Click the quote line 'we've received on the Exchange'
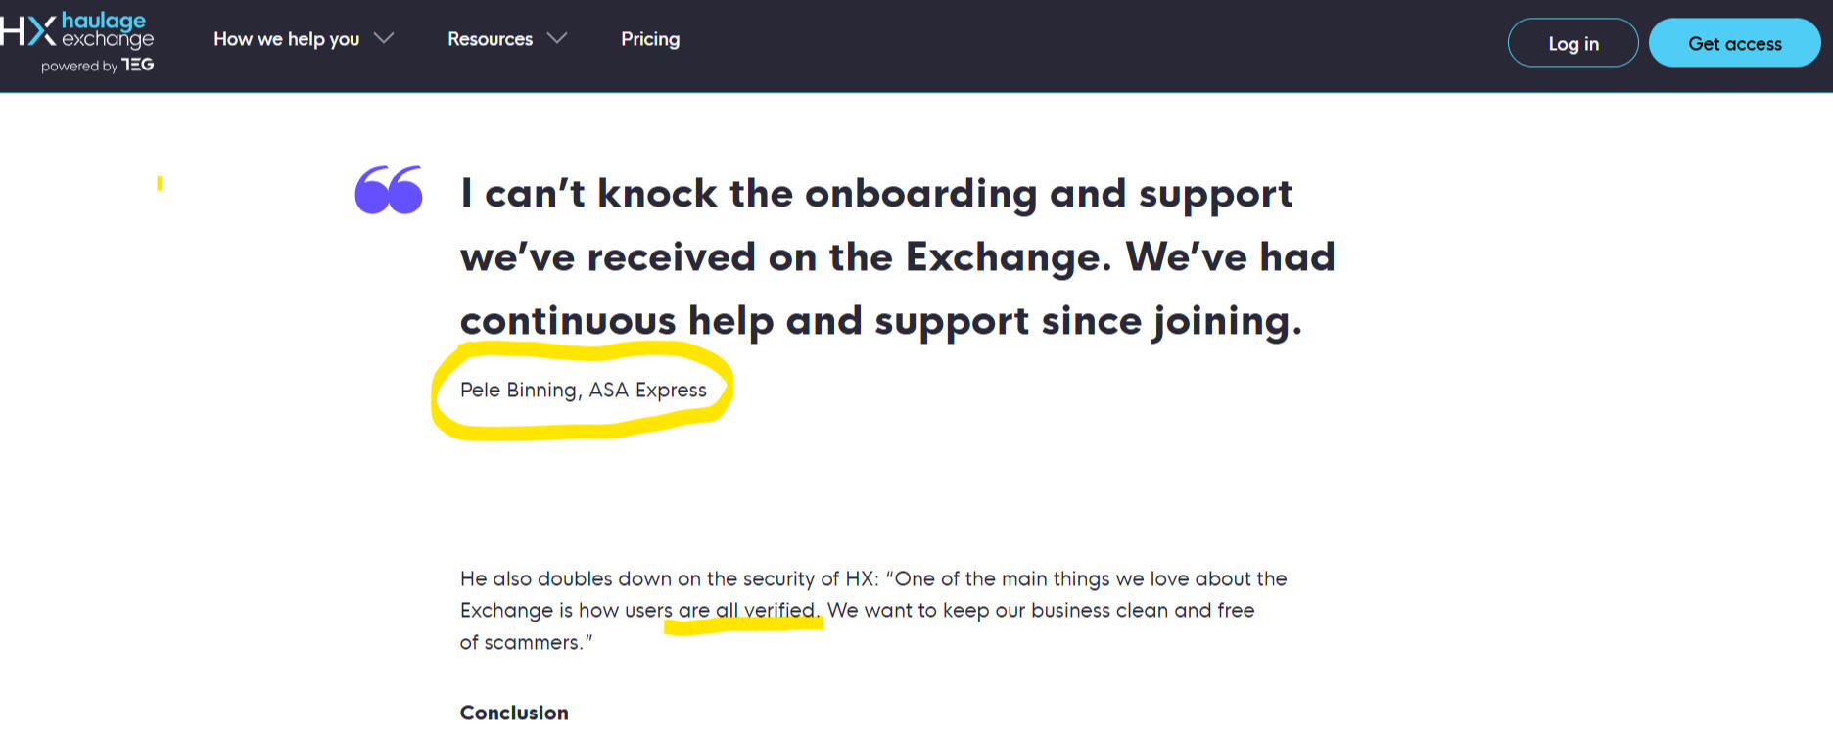Image resolution: width=1833 pixels, height=737 pixels. [897, 257]
